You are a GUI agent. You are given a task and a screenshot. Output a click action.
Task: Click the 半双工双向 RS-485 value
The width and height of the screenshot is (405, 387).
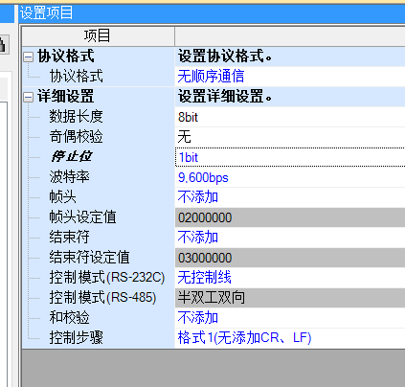click(x=290, y=298)
